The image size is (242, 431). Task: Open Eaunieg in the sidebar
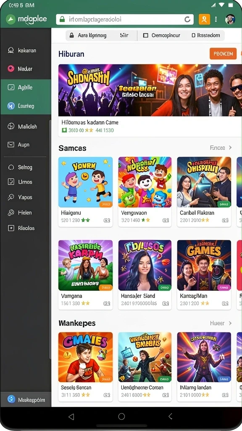(26, 106)
